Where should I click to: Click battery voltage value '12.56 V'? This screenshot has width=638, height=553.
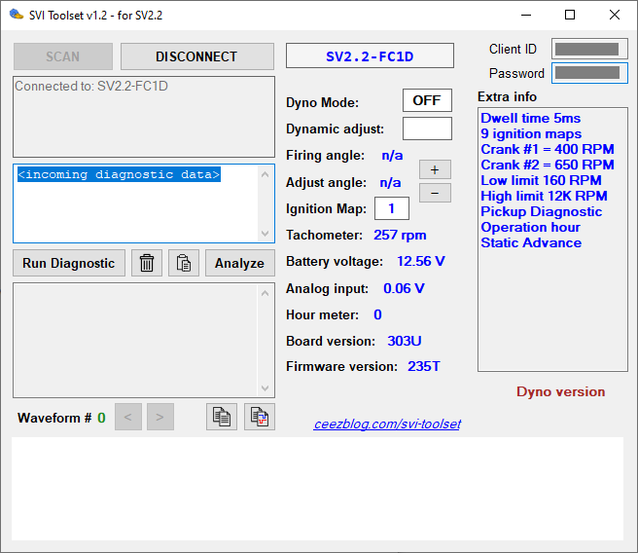(421, 261)
